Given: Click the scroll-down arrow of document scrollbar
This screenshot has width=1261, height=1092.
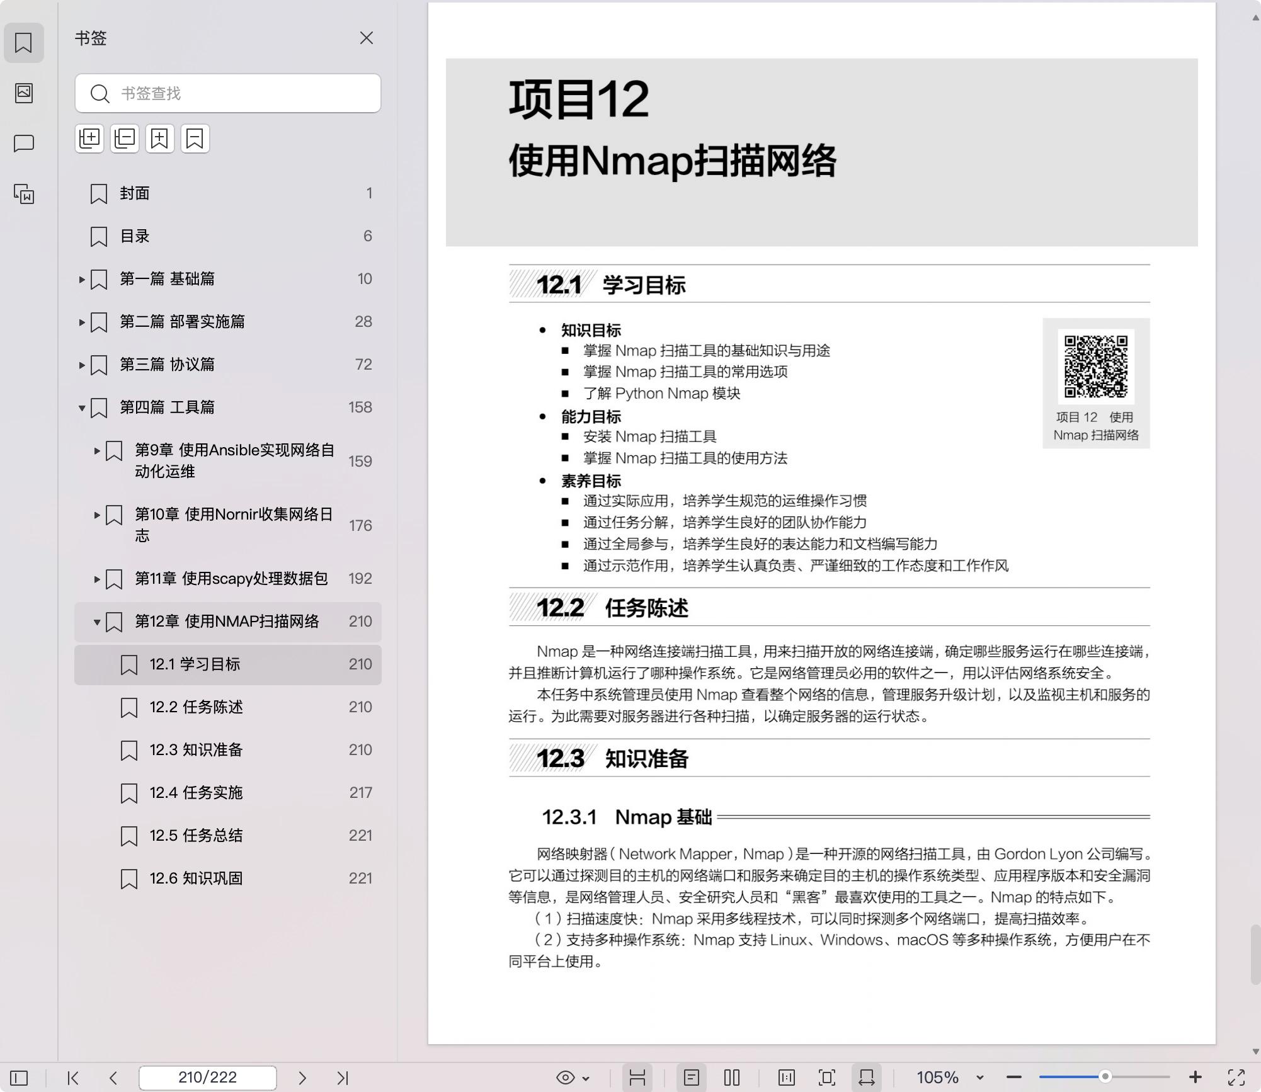Looking at the screenshot, I should coord(1255,1051).
